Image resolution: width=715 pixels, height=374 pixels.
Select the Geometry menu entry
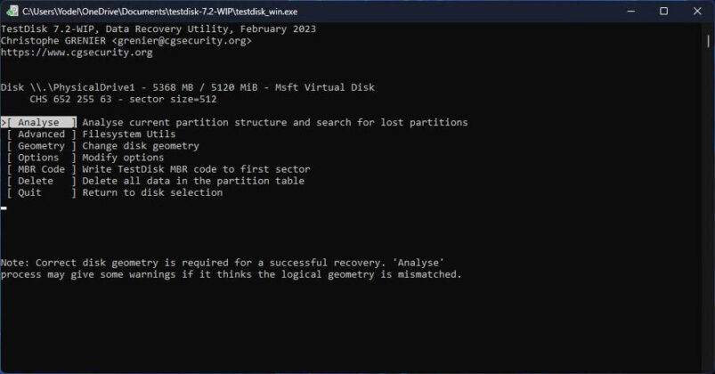(41, 146)
